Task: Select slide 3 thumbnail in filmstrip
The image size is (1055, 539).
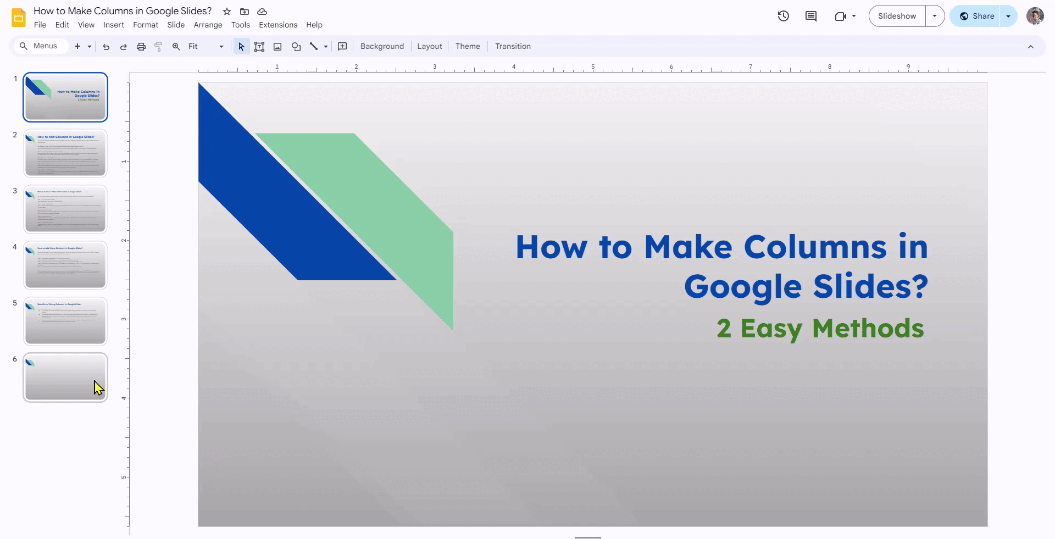Action: point(65,209)
